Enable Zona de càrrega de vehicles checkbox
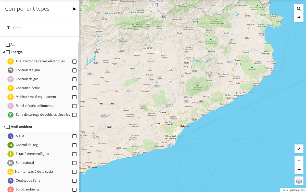Image resolution: width=306 pixels, height=192 pixels. [74, 115]
